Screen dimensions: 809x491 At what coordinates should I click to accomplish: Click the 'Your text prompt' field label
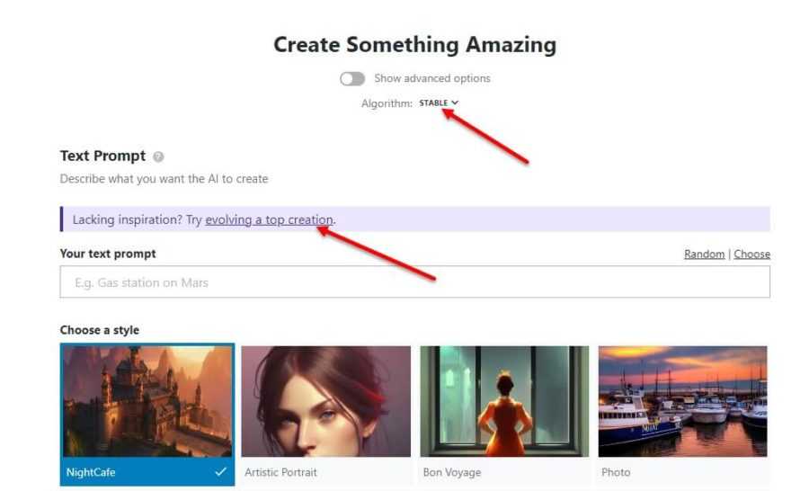108,254
